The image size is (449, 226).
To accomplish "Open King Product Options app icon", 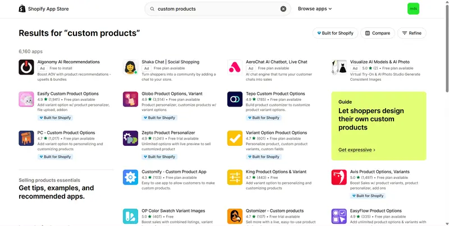I will coord(235,177).
